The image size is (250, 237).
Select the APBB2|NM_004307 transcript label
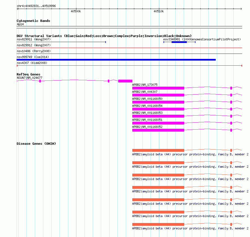pos(145,92)
